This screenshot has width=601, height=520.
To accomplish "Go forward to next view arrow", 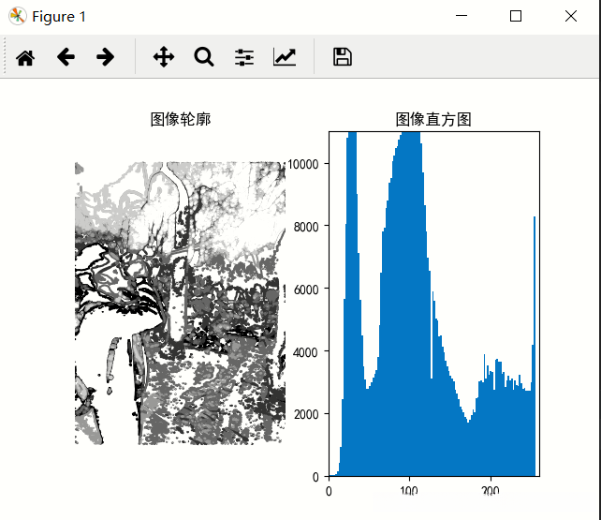I will (x=106, y=57).
